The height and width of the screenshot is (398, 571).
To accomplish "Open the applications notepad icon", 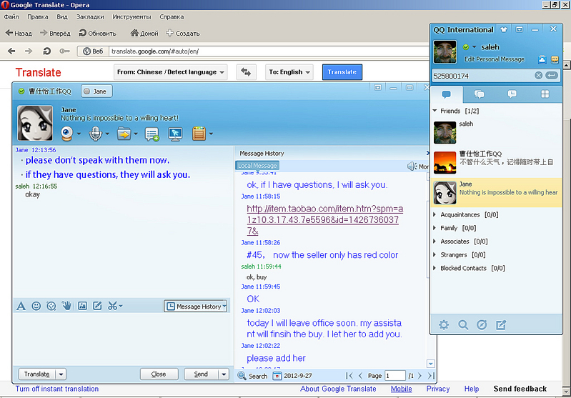I will point(199,134).
